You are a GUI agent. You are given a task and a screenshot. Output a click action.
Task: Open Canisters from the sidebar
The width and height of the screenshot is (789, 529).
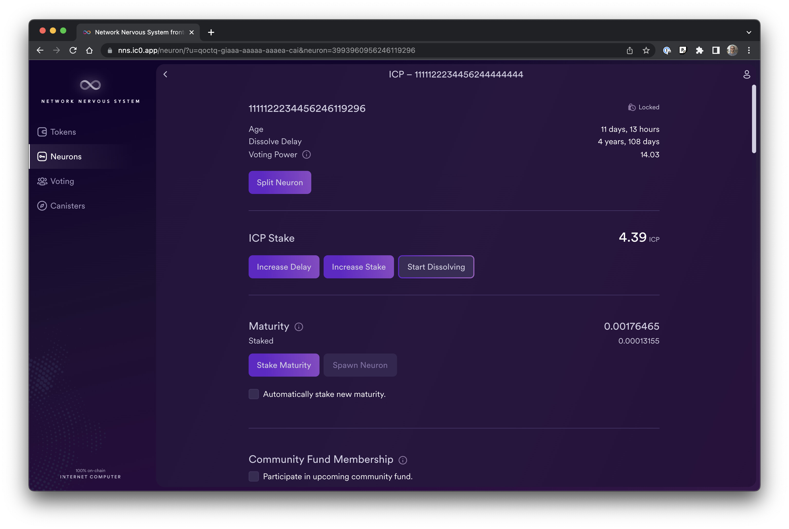pos(67,206)
